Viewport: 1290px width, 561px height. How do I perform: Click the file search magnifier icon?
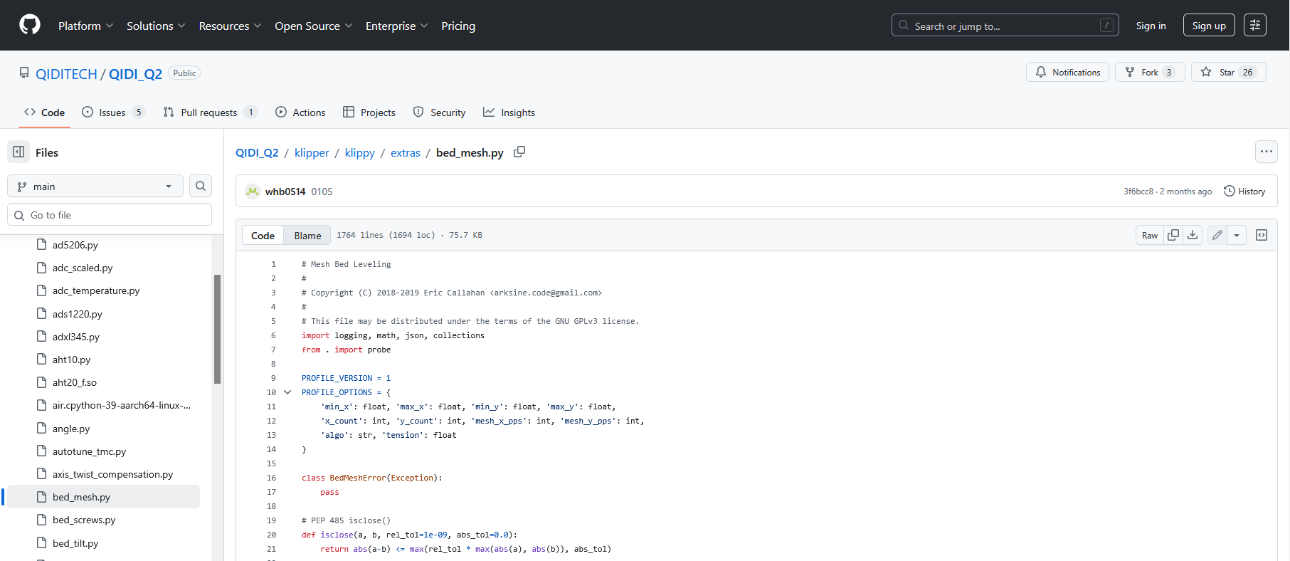pos(201,186)
